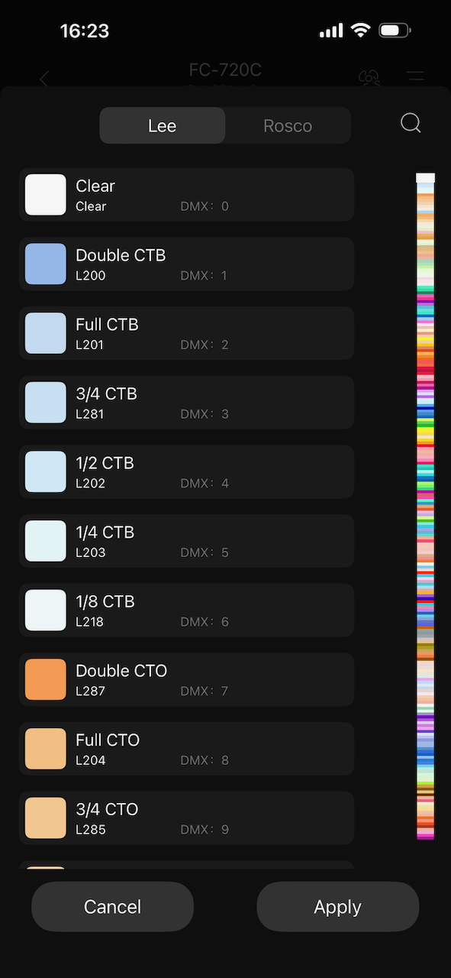Select the Full CTO L204 entry
The height and width of the screenshot is (978, 451).
pyautogui.click(x=186, y=749)
